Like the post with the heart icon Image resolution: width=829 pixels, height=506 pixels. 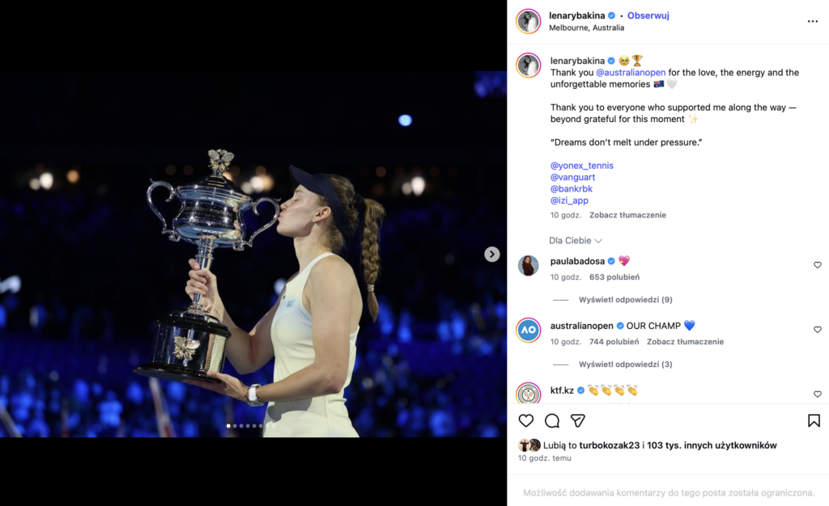526,420
